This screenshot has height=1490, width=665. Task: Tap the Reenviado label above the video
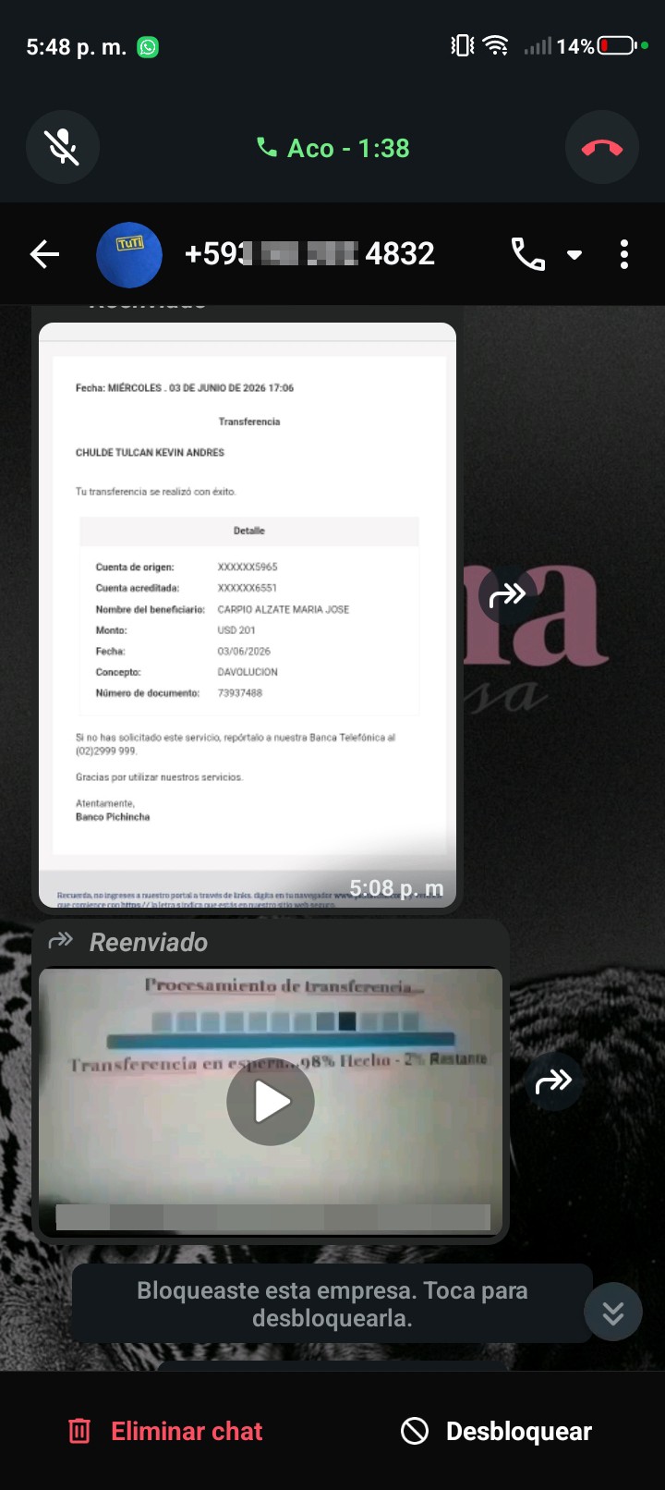click(149, 942)
